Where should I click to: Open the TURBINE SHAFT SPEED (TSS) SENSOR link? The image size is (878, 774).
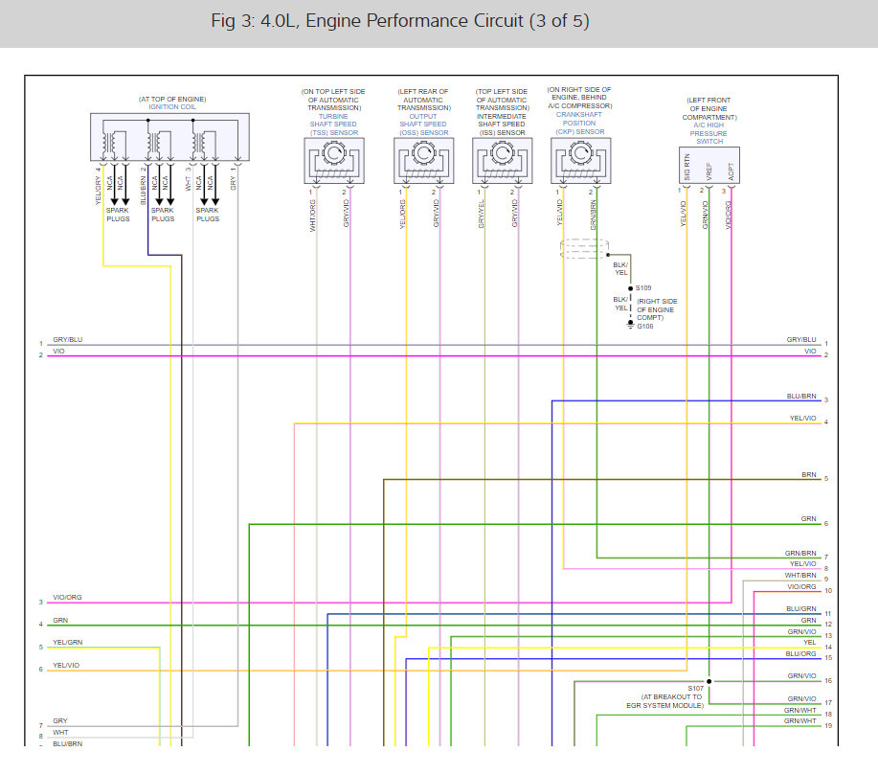[334, 125]
